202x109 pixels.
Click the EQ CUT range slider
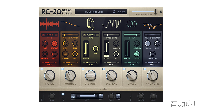pyautogui.click(x=87, y=96)
